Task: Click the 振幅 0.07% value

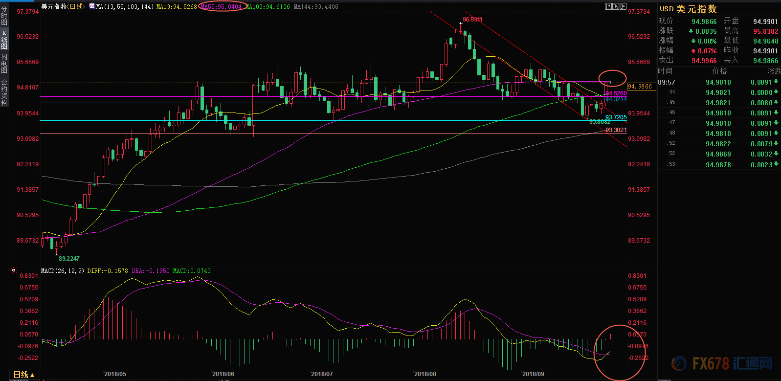Action: pyautogui.click(x=707, y=51)
